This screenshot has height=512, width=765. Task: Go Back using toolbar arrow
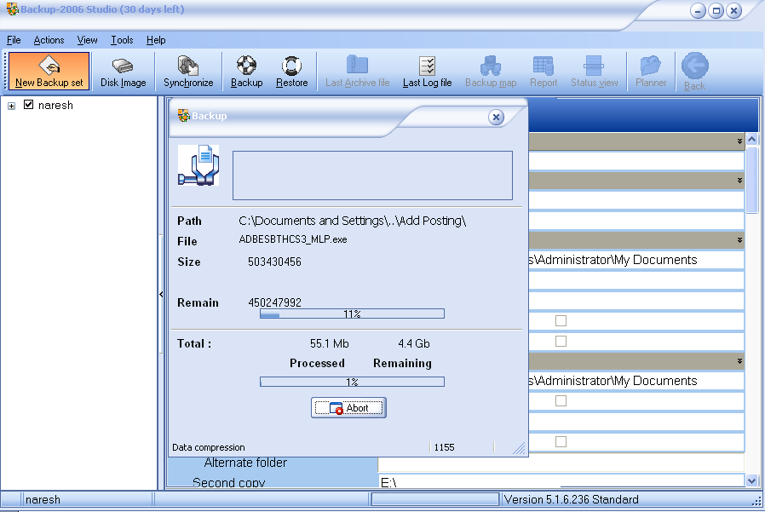pyautogui.click(x=694, y=72)
